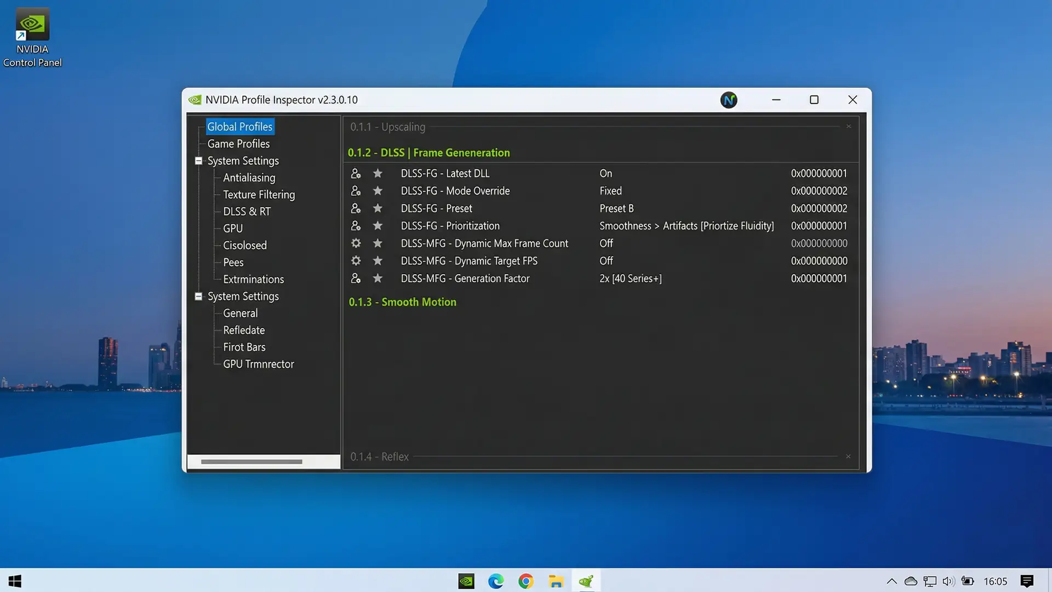1052x592 pixels.
Task: Open the DLSS & RT tree item
Action: pos(247,212)
